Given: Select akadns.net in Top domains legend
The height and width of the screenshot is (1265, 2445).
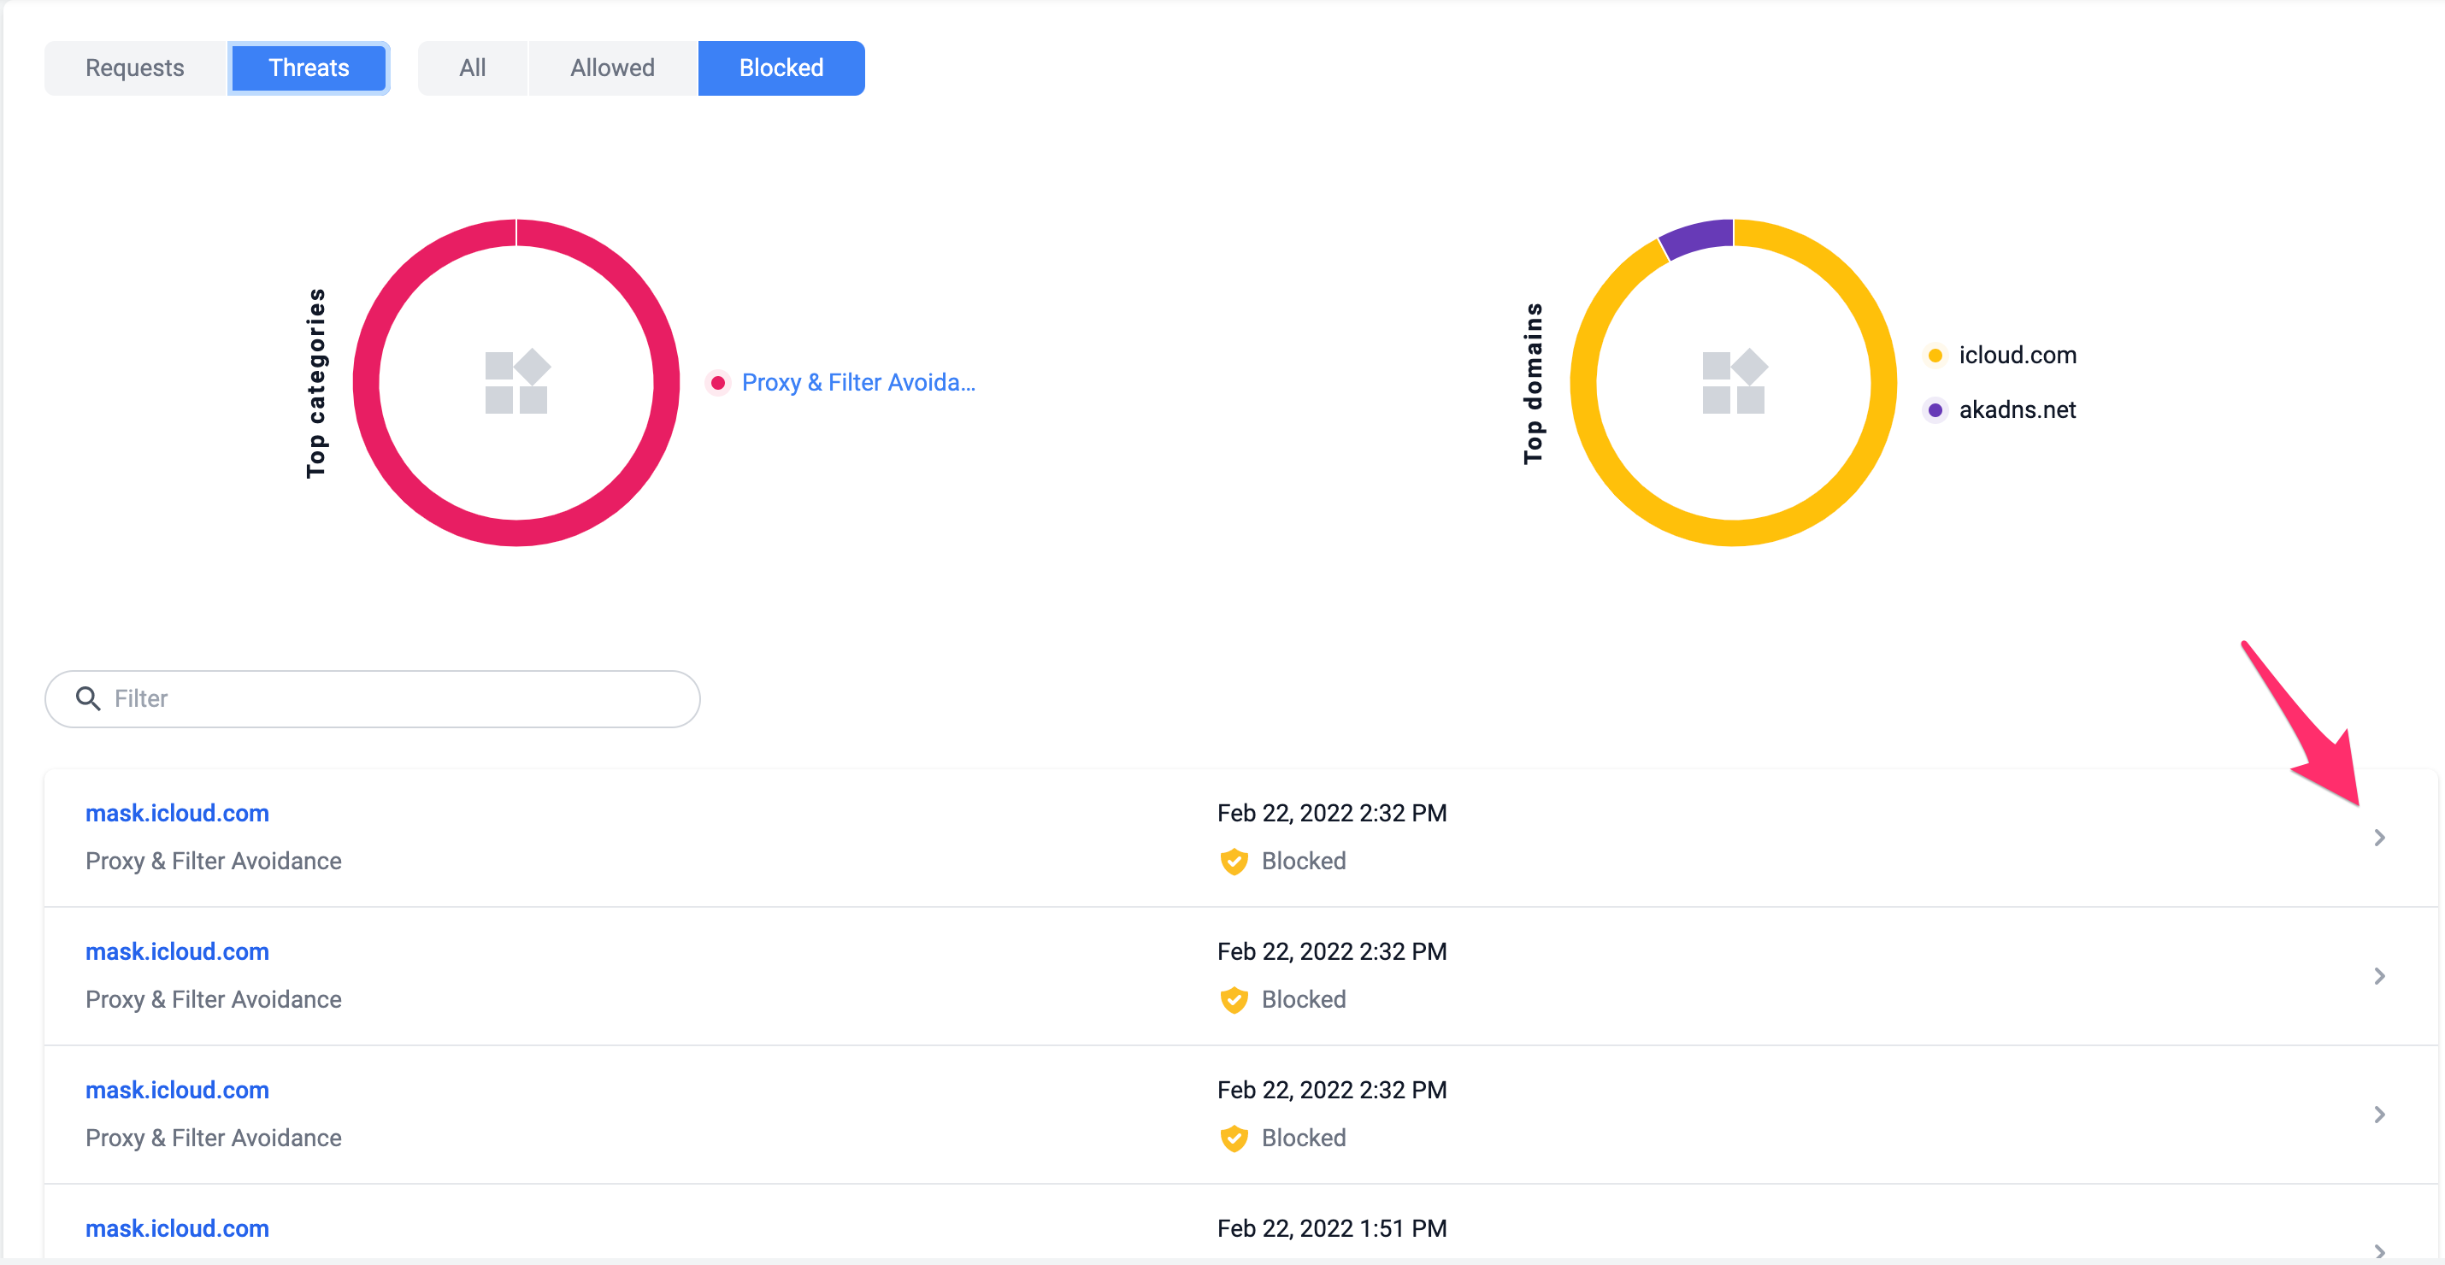Looking at the screenshot, I should click(x=2018, y=410).
